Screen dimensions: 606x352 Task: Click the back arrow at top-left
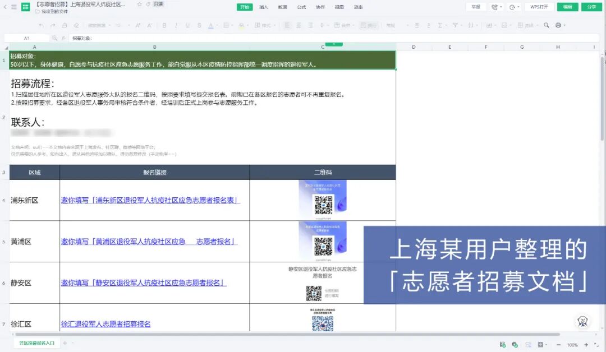pos(5,7)
